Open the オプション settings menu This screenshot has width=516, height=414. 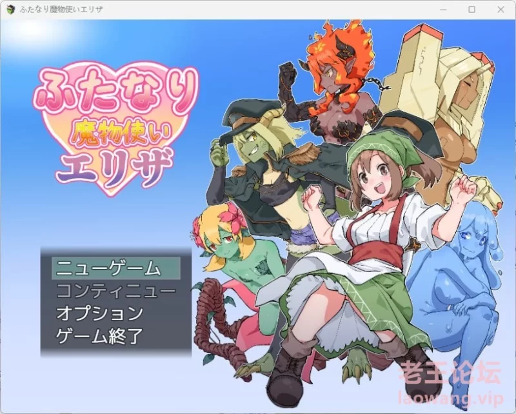[99, 313]
